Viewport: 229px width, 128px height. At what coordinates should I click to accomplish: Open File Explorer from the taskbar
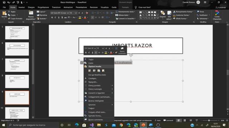tap(99, 125)
